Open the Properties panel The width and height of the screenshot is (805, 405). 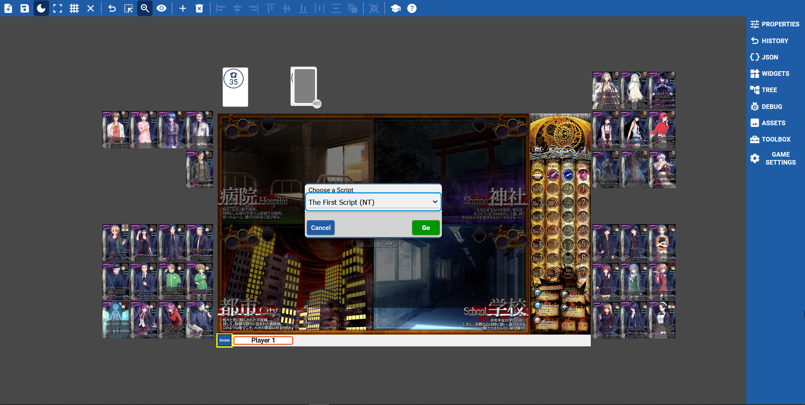(775, 24)
